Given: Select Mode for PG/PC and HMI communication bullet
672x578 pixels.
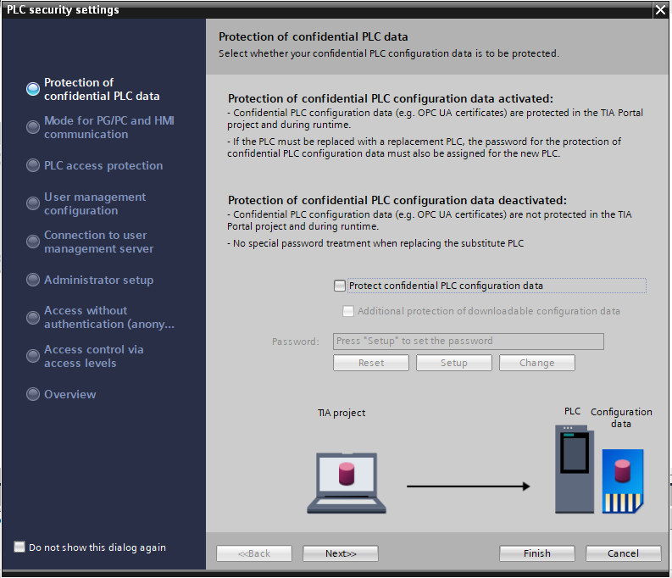Looking at the screenshot, I should (33, 127).
